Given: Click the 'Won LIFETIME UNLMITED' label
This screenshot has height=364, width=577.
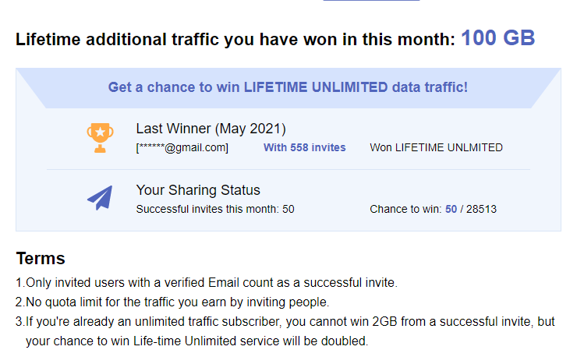Looking at the screenshot, I should (x=436, y=147).
